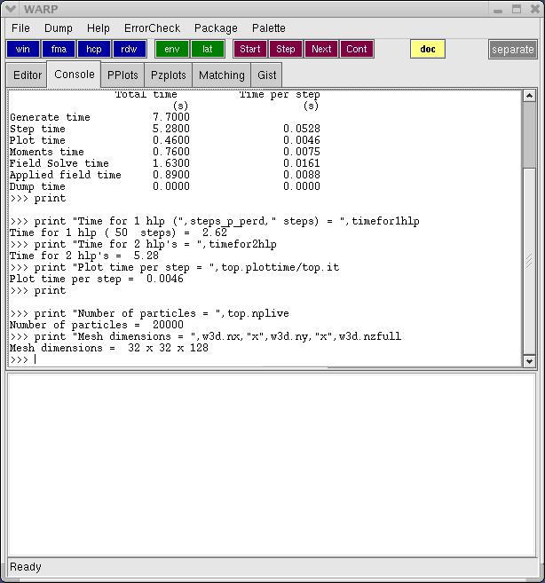Open the Gist tab
The image size is (545, 583).
point(267,75)
